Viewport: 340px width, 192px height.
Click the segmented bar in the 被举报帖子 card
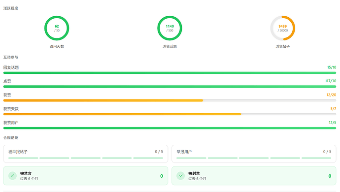(86, 158)
